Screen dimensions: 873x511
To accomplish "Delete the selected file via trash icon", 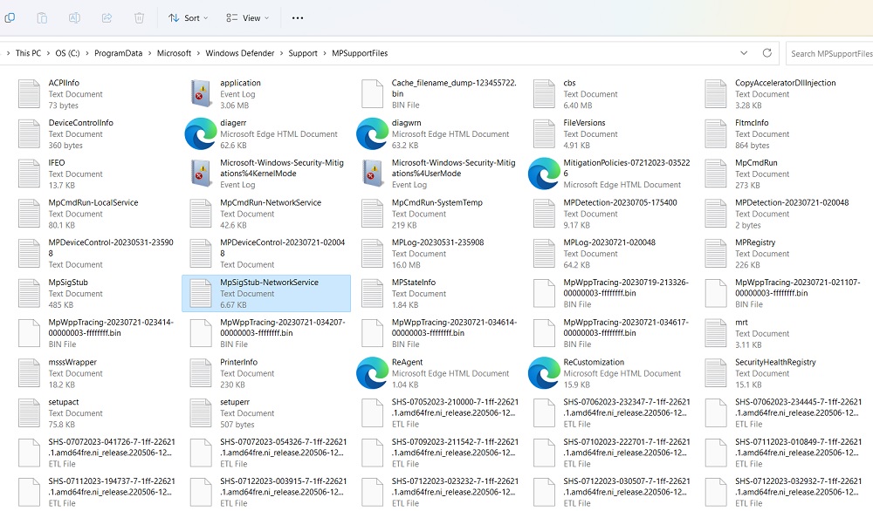I will pyautogui.click(x=138, y=17).
